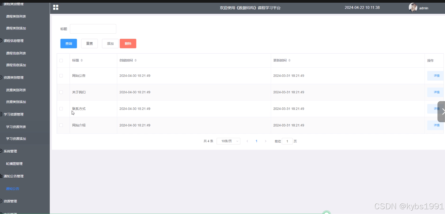Open the admin user dropdown
The height and width of the screenshot is (214, 445).
coord(424,8)
